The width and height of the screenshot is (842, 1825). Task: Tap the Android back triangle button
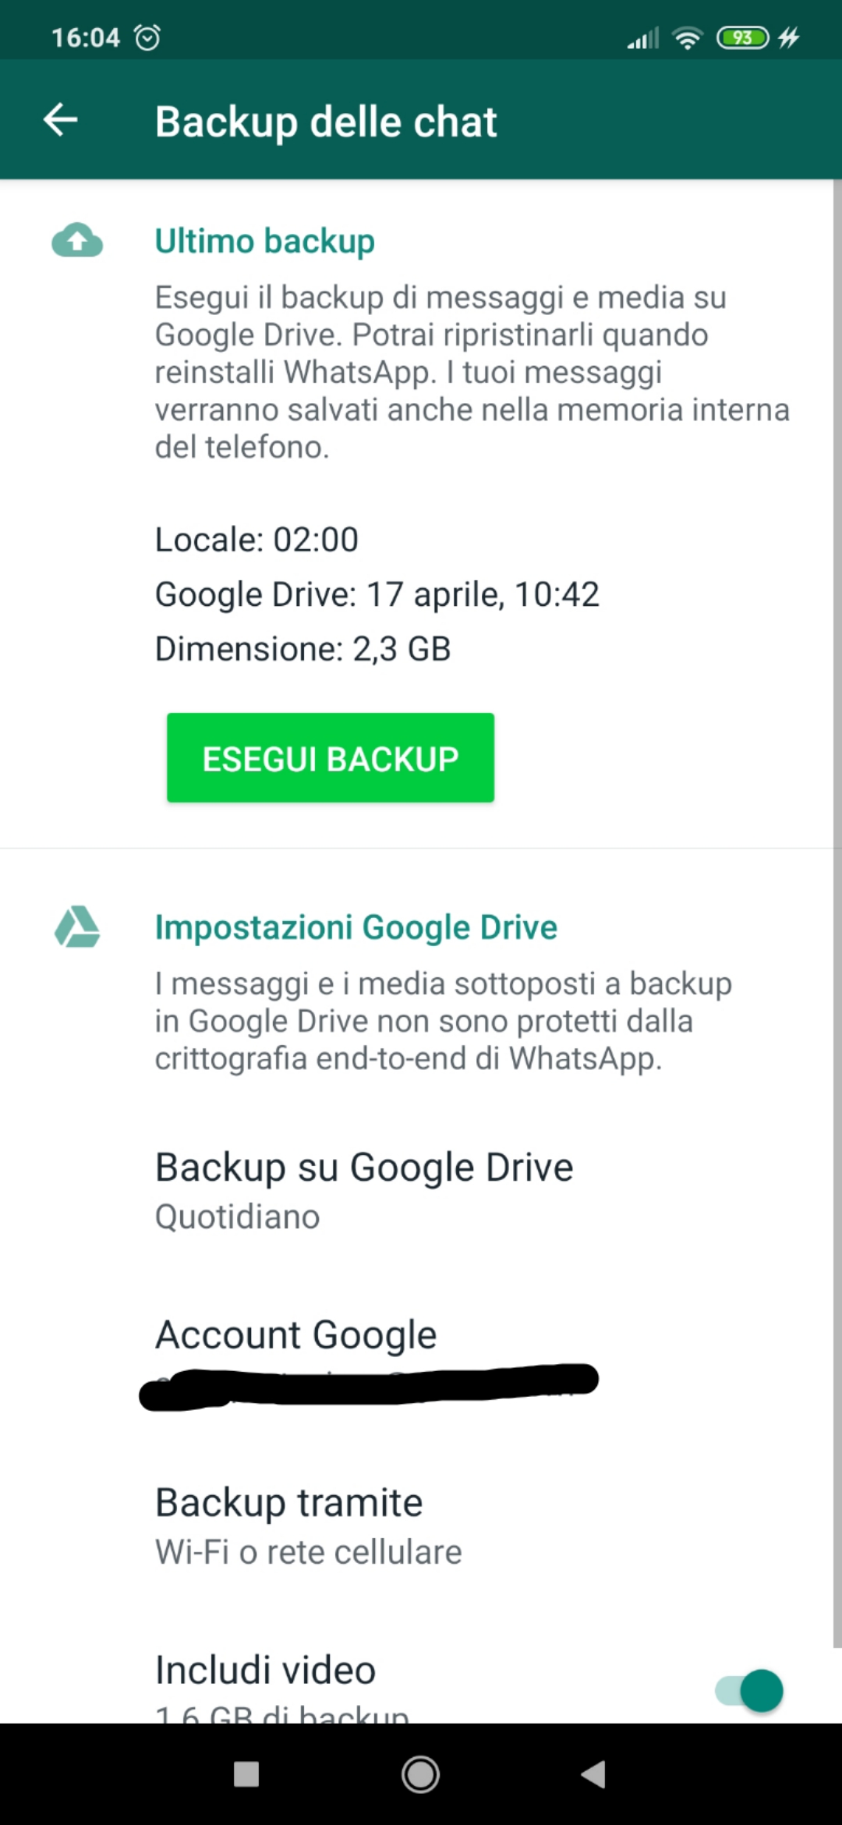[x=593, y=1774]
